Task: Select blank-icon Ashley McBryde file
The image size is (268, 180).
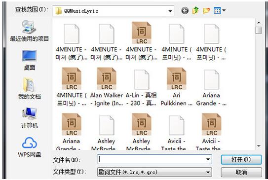Action: click(107, 133)
